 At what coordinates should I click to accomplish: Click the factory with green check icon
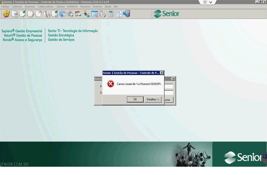click(70, 14)
